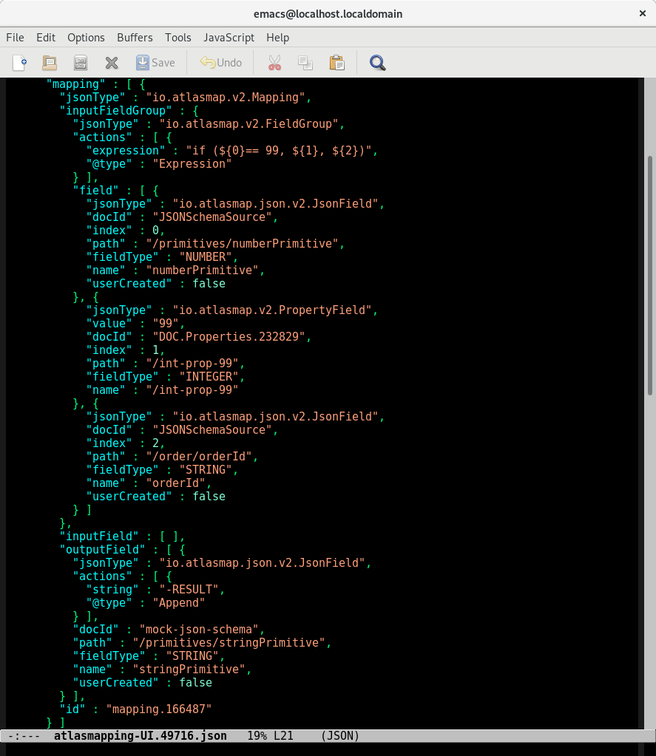Start a search with the magnifier icon

click(x=377, y=63)
